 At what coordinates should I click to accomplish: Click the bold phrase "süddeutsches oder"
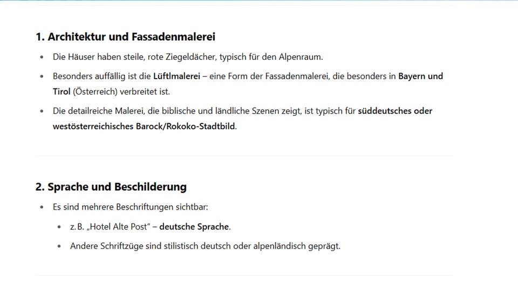click(395, 111)
